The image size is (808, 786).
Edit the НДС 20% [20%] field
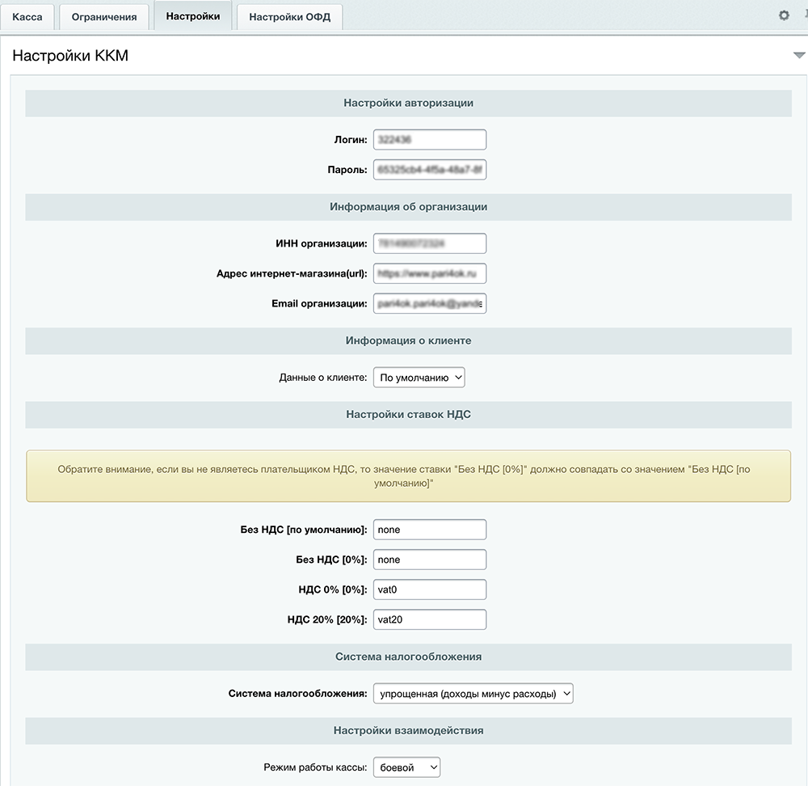tap(430, 619)
